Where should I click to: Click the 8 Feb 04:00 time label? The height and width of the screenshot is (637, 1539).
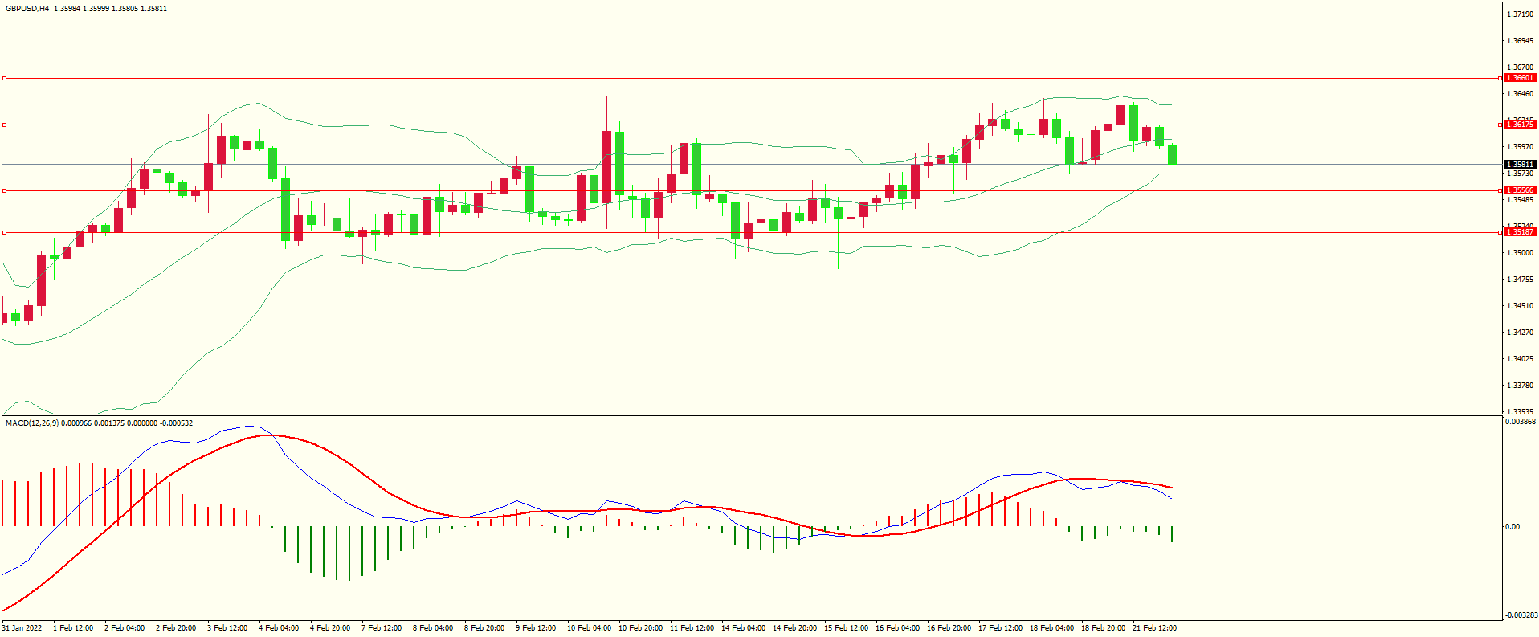(433, 628)
